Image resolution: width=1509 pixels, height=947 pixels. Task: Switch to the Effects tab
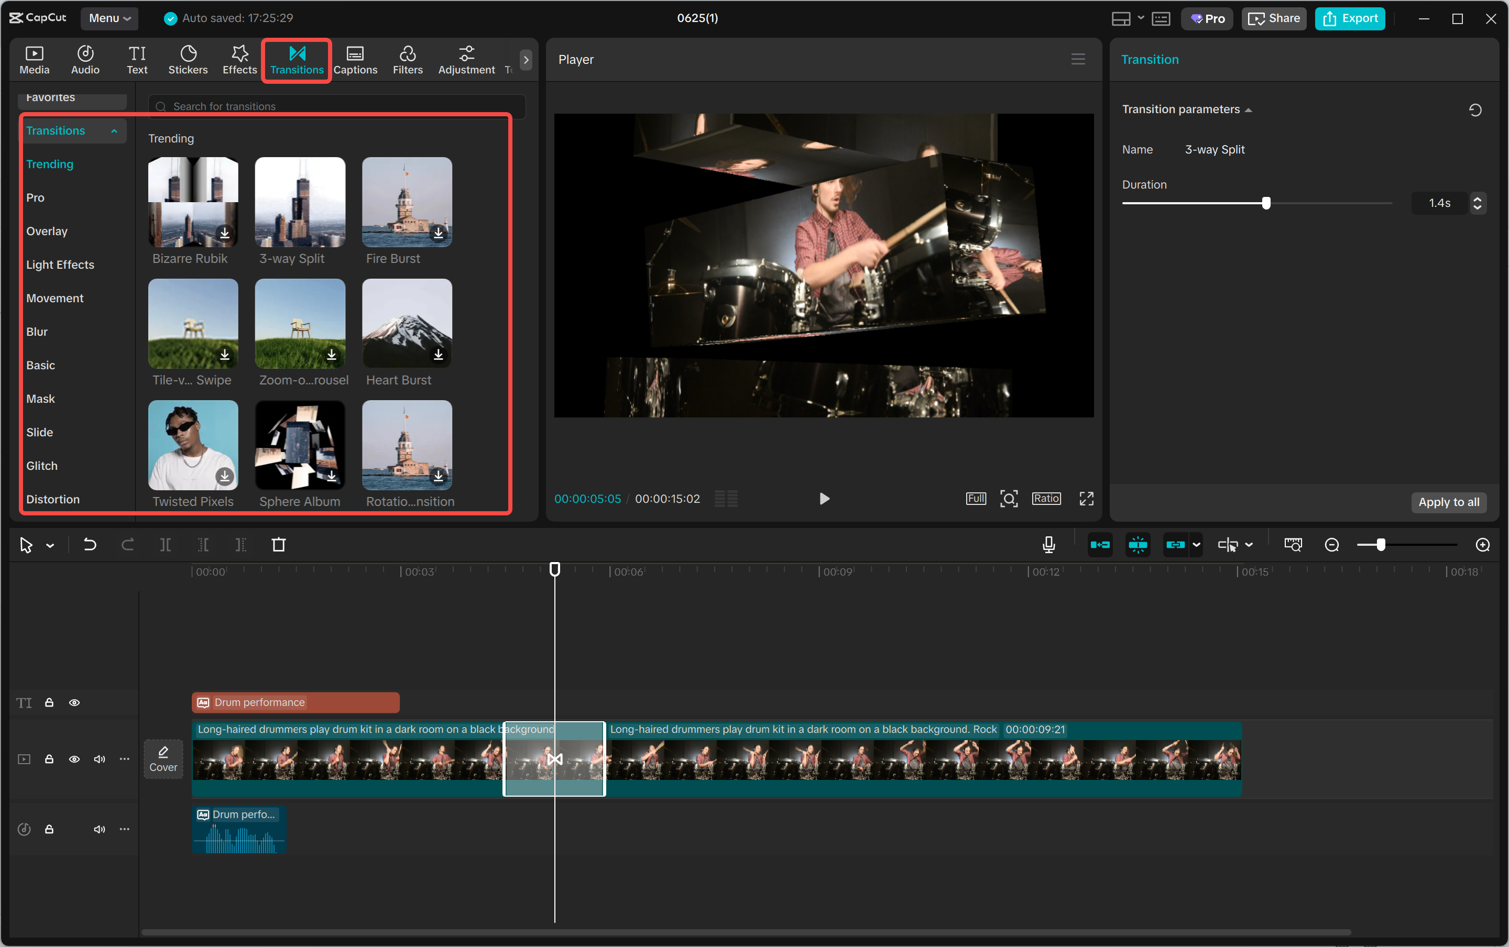238,60
